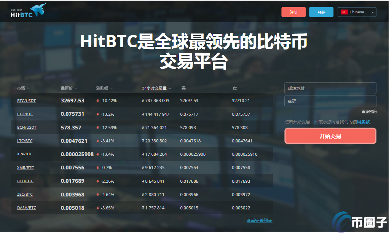
Task: Click the sell price 0.005022
Action: [x=241, y=208]
